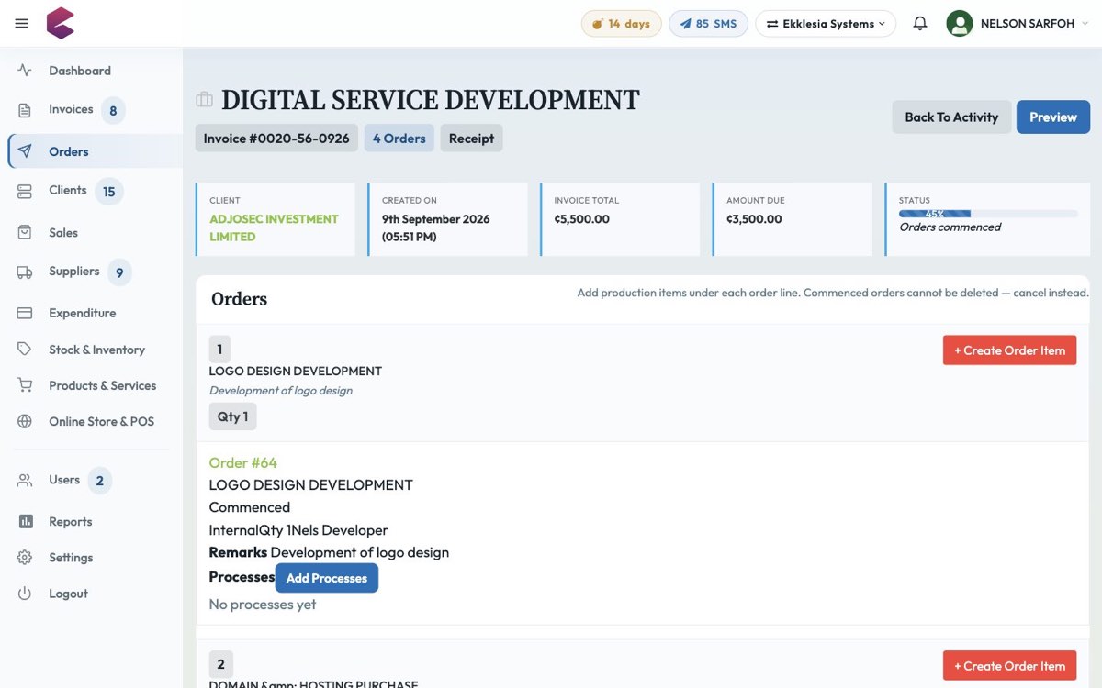Click the amount due ¢3,500.00
The height and width of the screenshot is (688, 1102).
coord(754,219)
